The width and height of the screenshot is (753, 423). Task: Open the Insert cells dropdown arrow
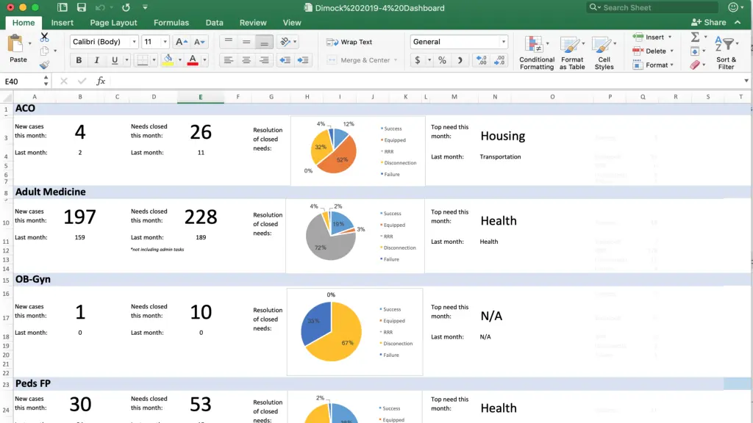[x=670, y=37]
